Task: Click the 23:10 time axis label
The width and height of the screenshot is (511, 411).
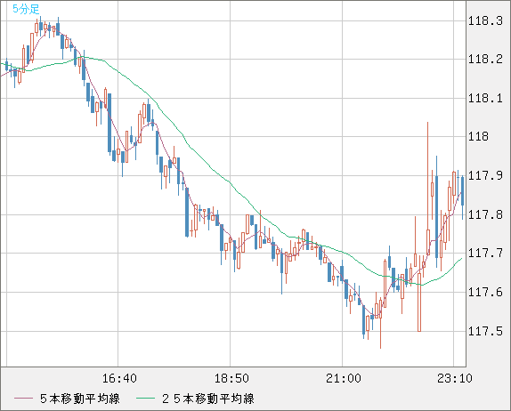Action: pos(455,378)
